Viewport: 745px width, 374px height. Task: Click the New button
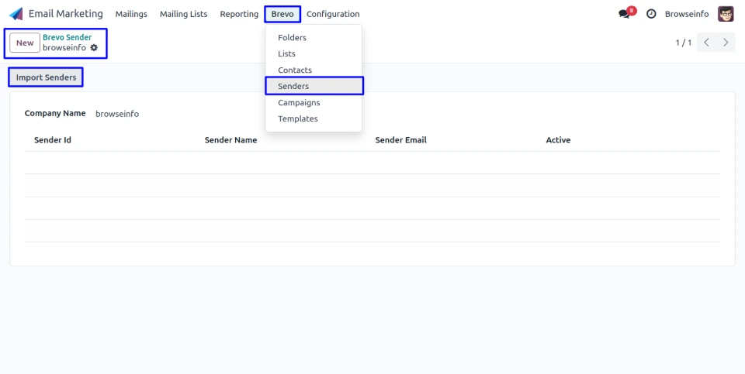pyautogui.click(x=25, y=43)
